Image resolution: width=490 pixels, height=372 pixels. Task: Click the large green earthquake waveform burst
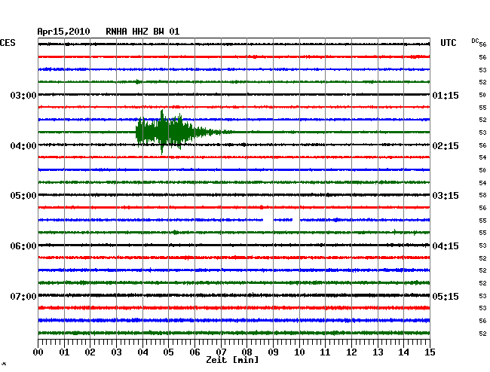[x=167, y=132]
